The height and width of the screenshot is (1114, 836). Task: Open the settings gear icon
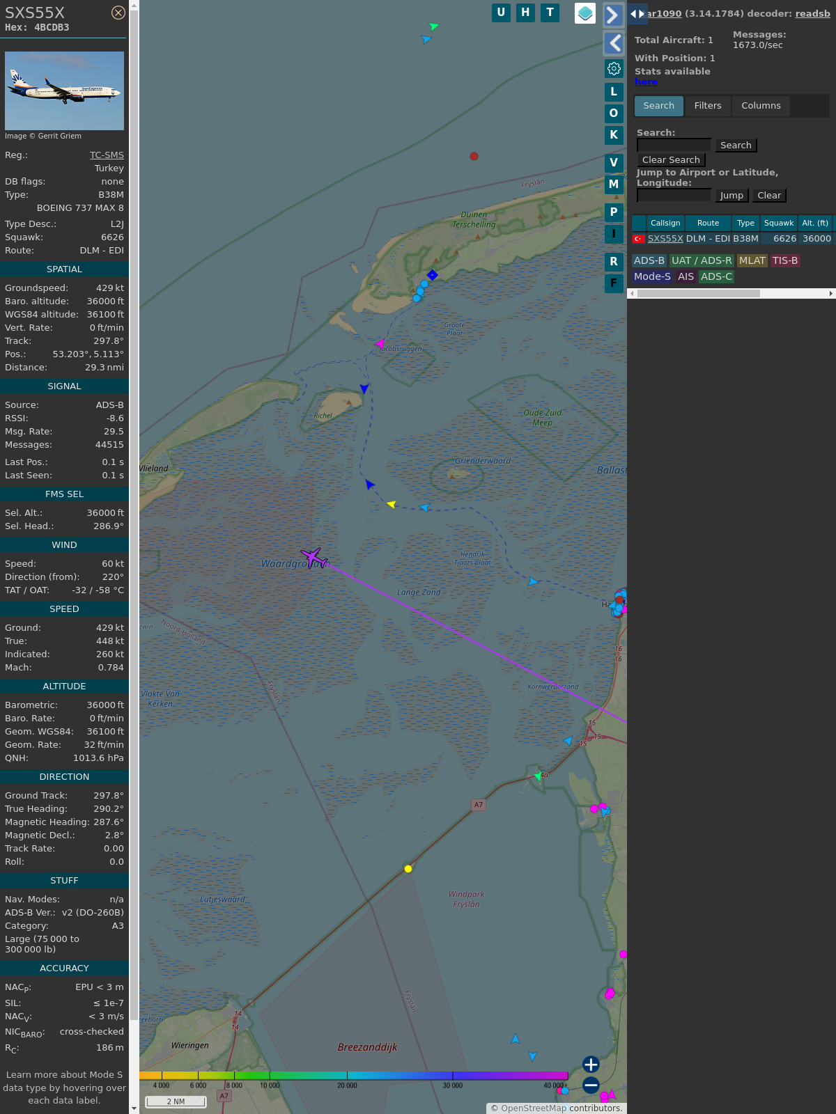coord(614,68)
